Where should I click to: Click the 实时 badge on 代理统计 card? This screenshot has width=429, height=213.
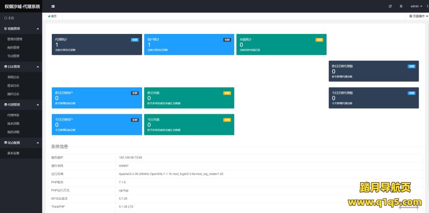[x=135, y=40]
